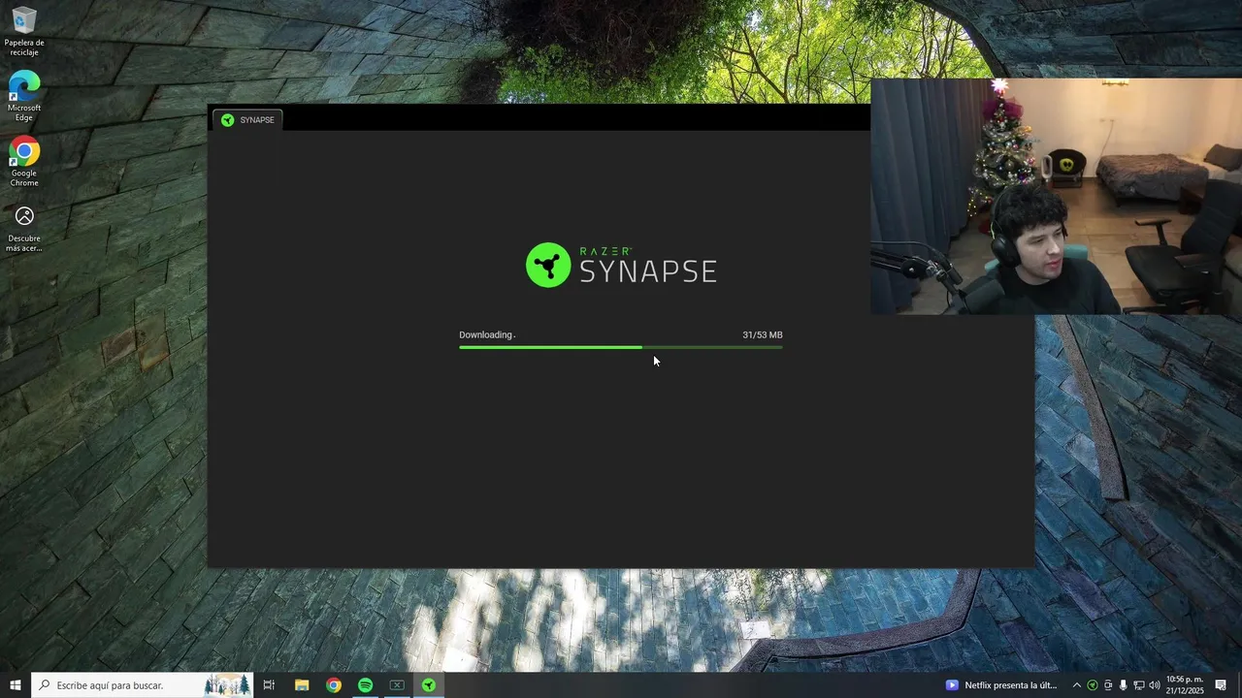Open the network status tray icon
This screenshot has height=698, width=1242.
point(1139,685)
